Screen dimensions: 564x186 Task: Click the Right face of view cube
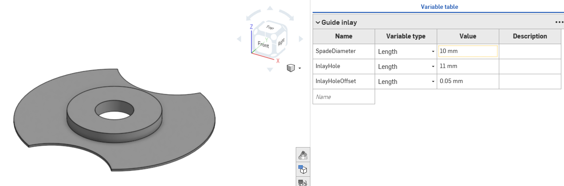click(x=281, y=42)
